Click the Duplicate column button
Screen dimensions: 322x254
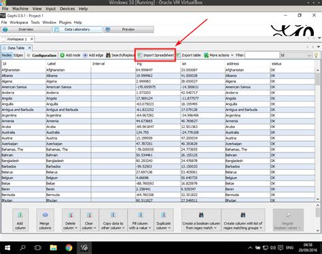click(x=164, y=220)
